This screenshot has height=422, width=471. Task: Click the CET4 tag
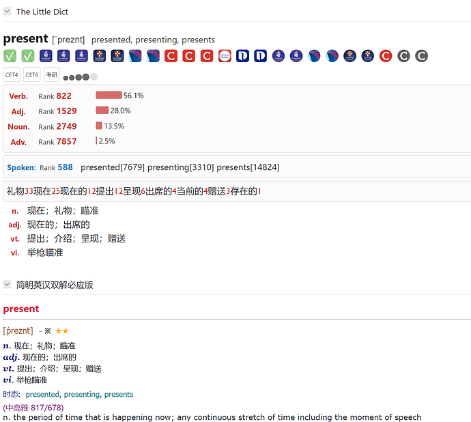coord(12,74)
